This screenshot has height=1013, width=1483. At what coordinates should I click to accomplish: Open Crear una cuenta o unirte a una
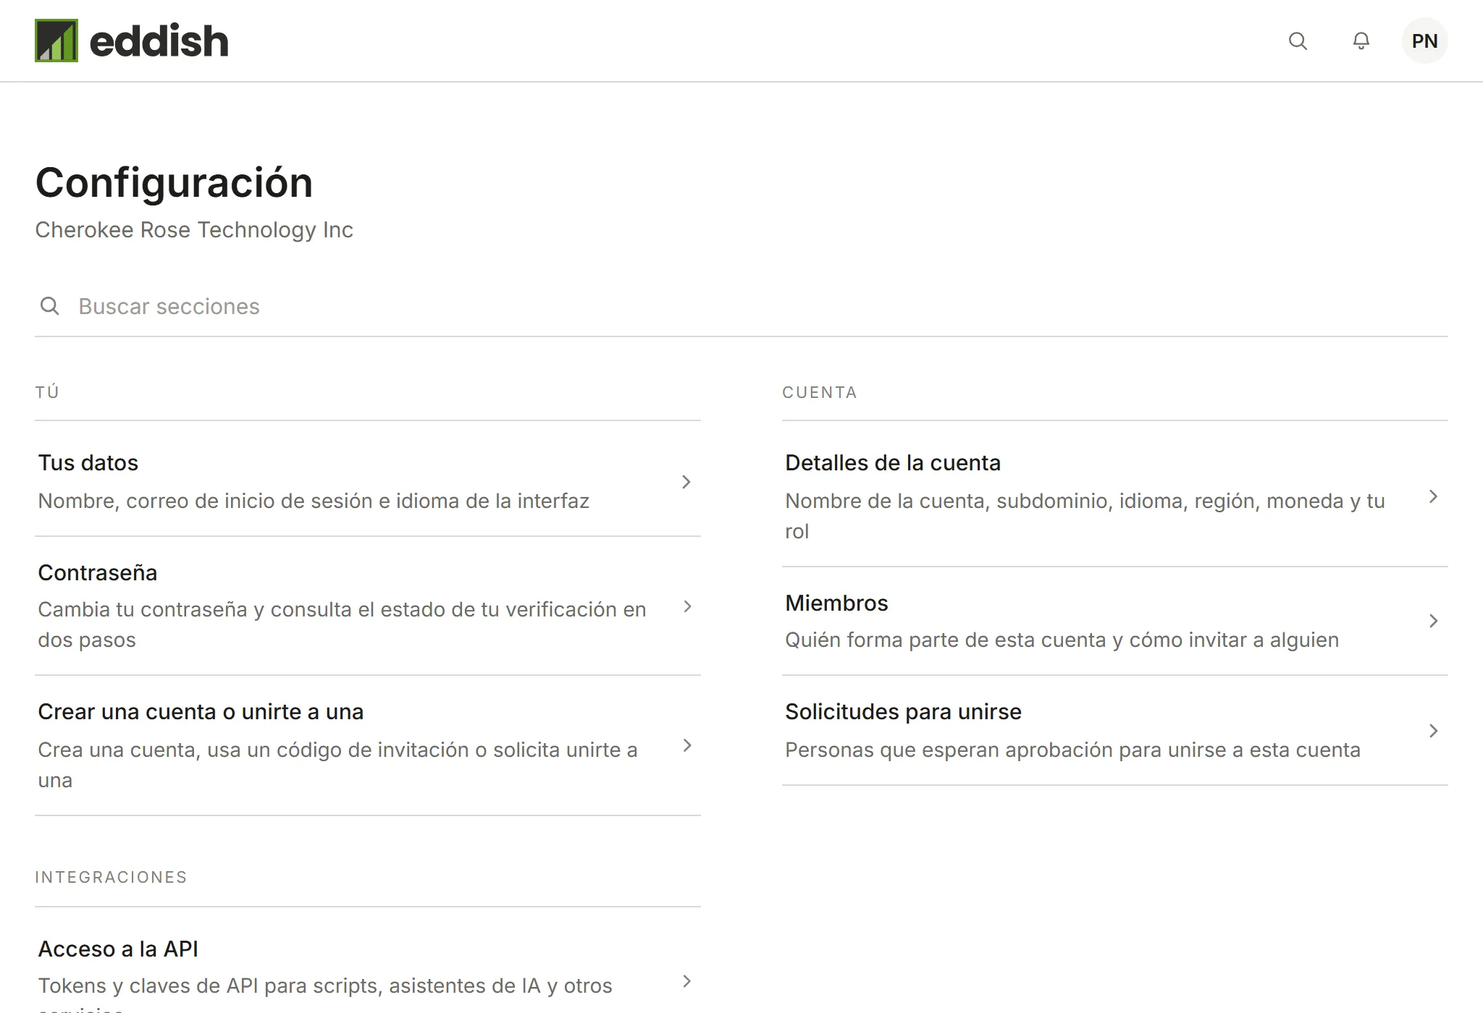point(368,746)
